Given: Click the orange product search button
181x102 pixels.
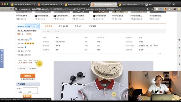Looking at the screenshot, I should tap(27, 96).
